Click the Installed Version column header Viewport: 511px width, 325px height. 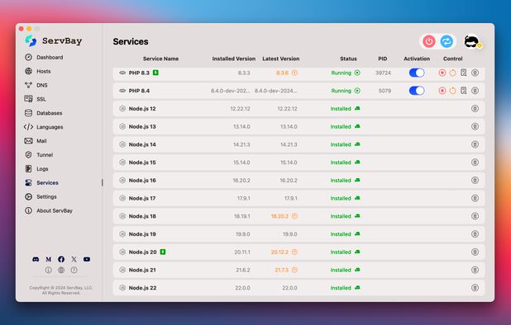point(234,59)
